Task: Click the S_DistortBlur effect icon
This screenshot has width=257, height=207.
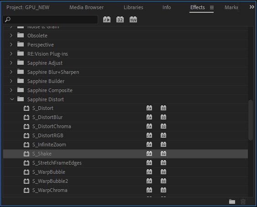Action: pos(26,118)
